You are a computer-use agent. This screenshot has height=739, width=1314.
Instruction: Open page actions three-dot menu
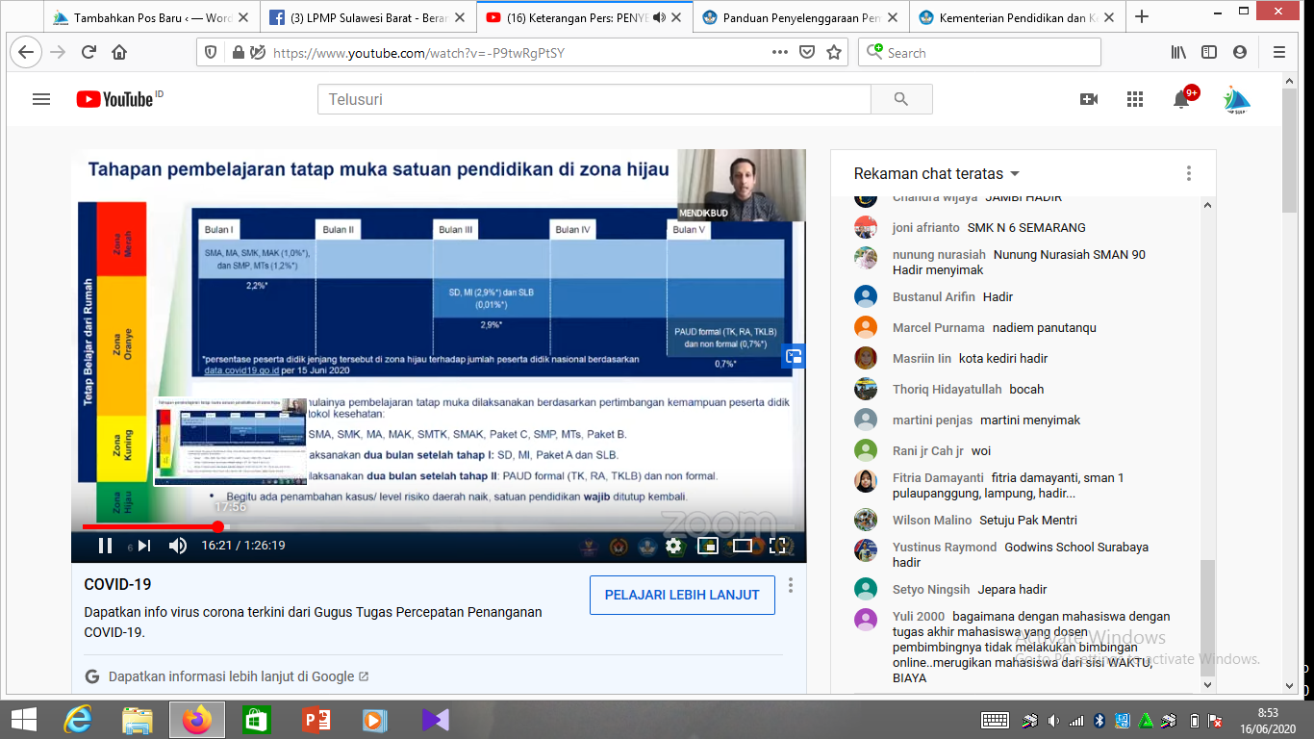tap(780, 53)
